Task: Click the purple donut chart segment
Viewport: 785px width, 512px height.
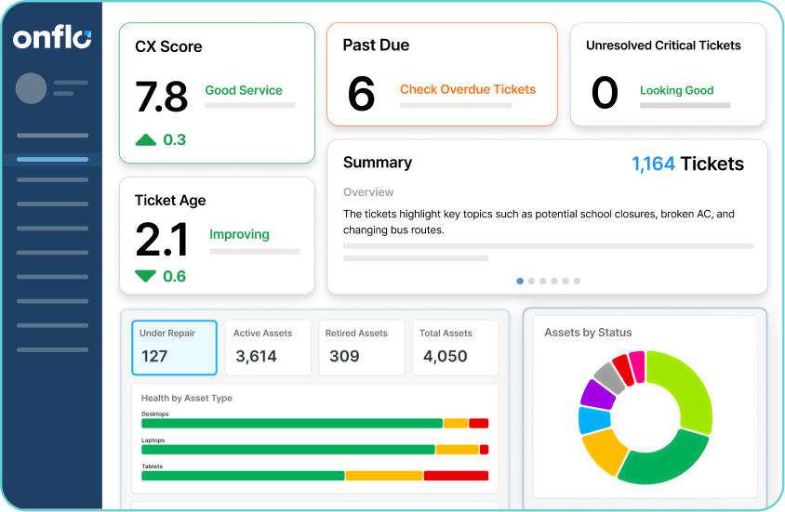Action: 598,395
